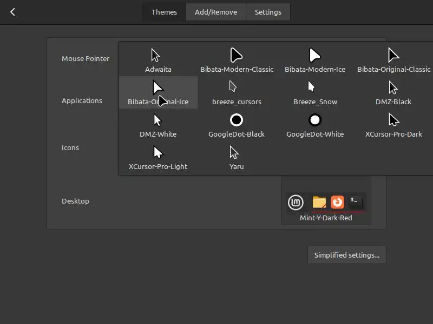Viewport: 433px width, 324px height.
Task: Choose the XCursor-Pro-Light cursor
Action: click(158, 157)
